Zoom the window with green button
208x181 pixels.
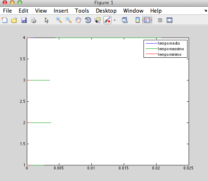[20, 3]
